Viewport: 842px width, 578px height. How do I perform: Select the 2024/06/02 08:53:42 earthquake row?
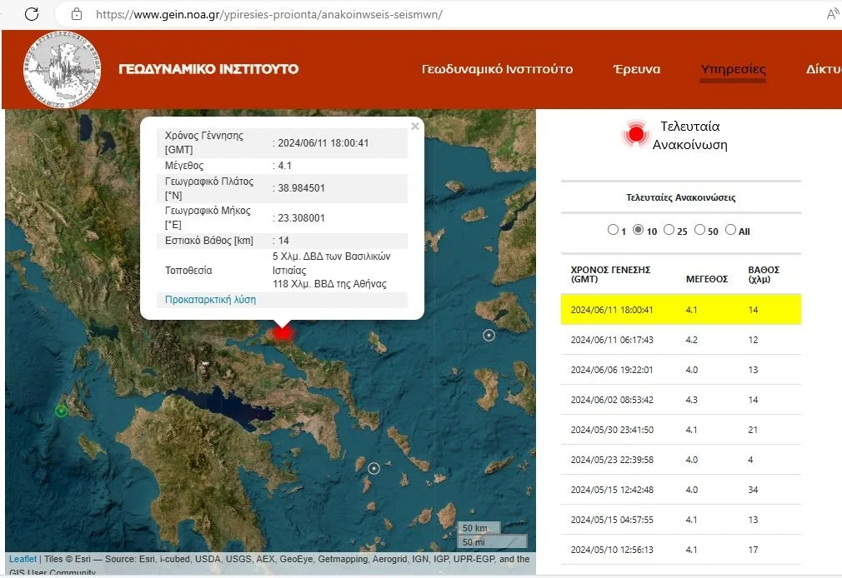pos(681,400)
